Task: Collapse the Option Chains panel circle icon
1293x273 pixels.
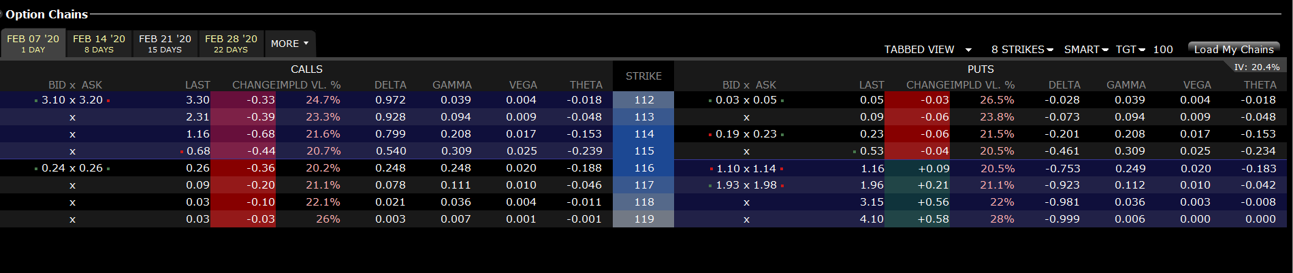Action: (2, 14)
